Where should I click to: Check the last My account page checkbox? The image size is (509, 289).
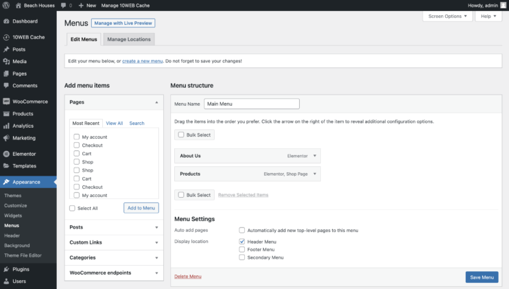77,195
